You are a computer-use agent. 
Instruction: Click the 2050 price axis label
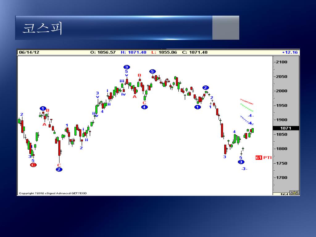[x=281, y=77]
